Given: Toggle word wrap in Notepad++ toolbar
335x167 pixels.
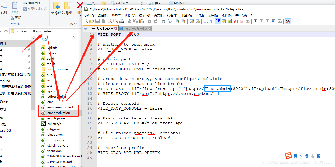Looking at the screenshot, I should pos(205,21).
